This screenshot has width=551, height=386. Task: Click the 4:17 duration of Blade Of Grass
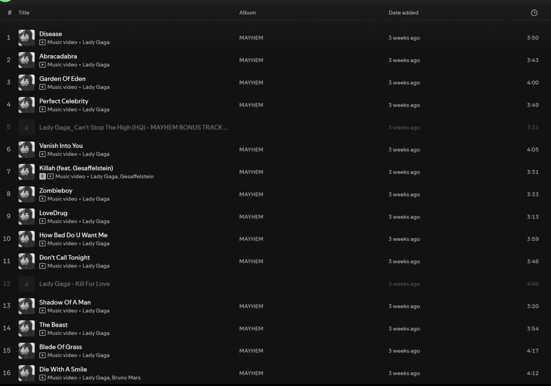pyautogui.click(x=533, y=351)
